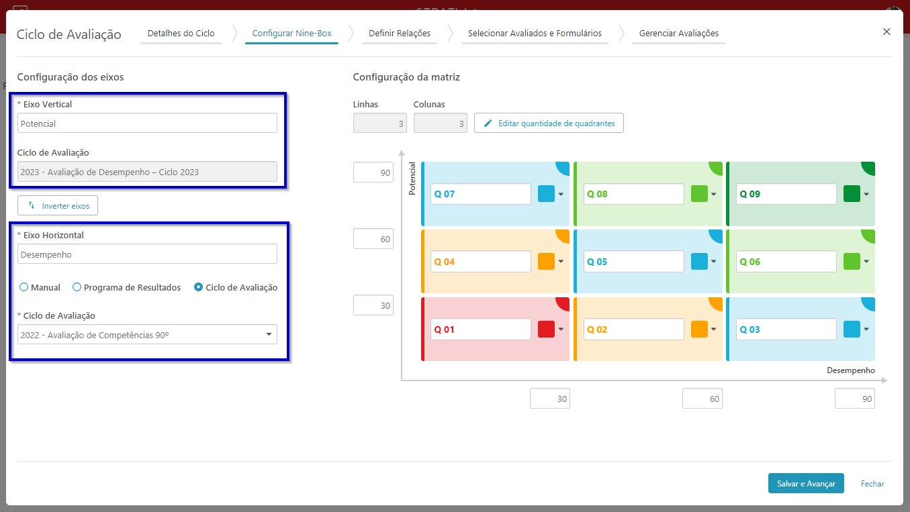The height and width of the screenshot is (512, 910).
Task: Click the blue color swatch of Q 07
Action: pyautogui.click(x=546, y=194)
